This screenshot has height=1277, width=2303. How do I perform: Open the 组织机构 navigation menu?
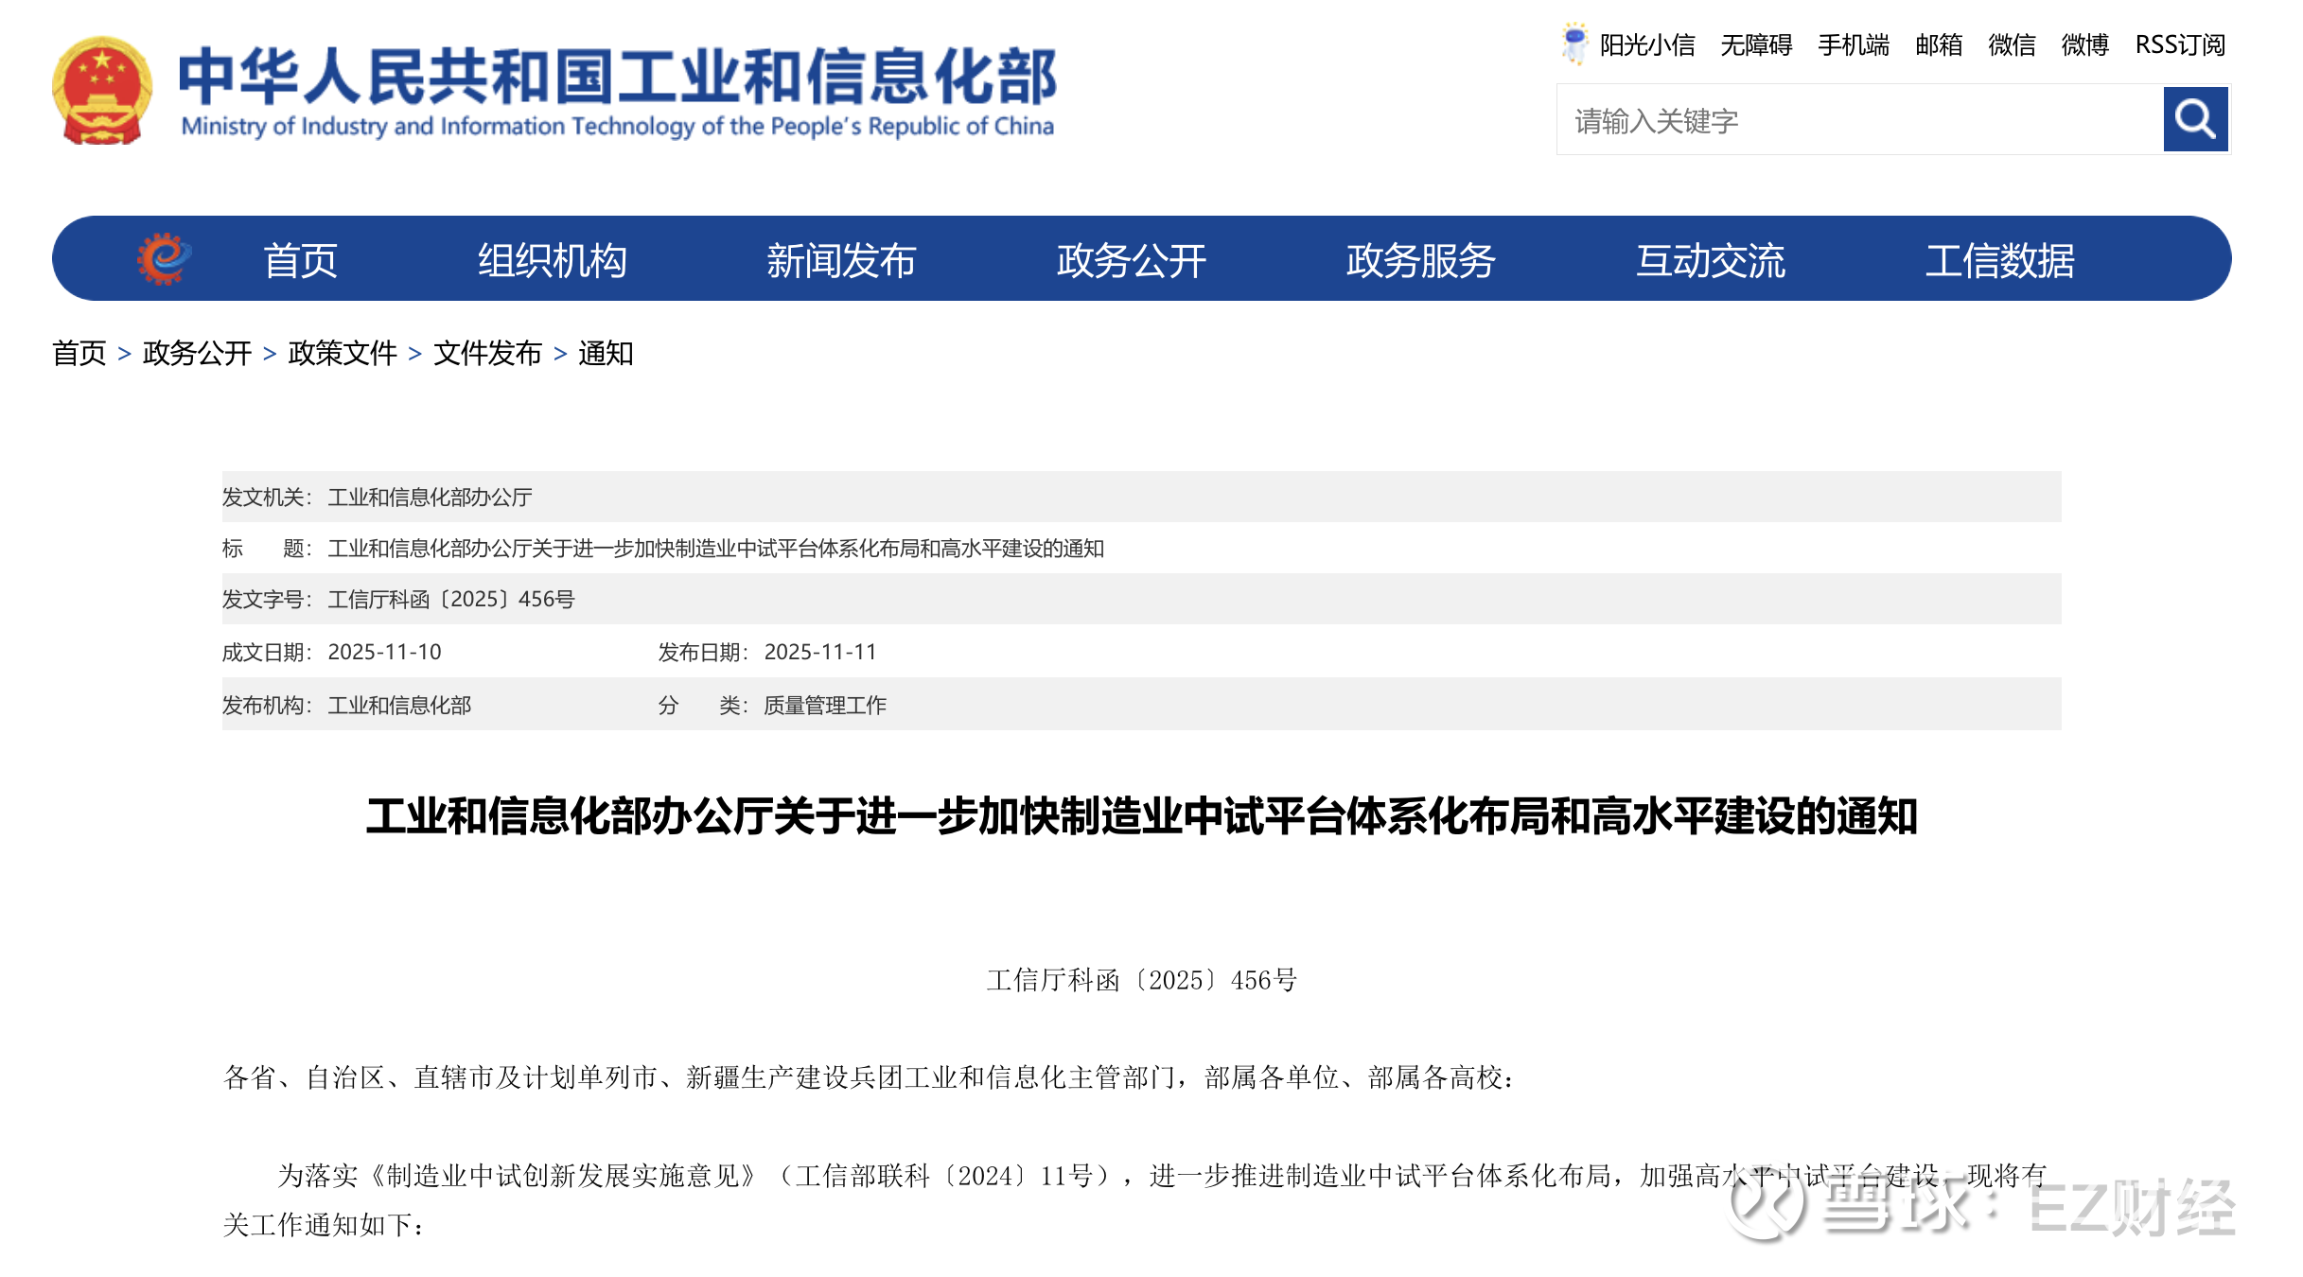pos(552,260)
